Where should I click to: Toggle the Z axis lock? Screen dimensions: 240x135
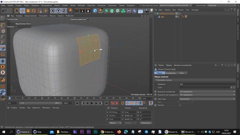click(x=64, y=11)
